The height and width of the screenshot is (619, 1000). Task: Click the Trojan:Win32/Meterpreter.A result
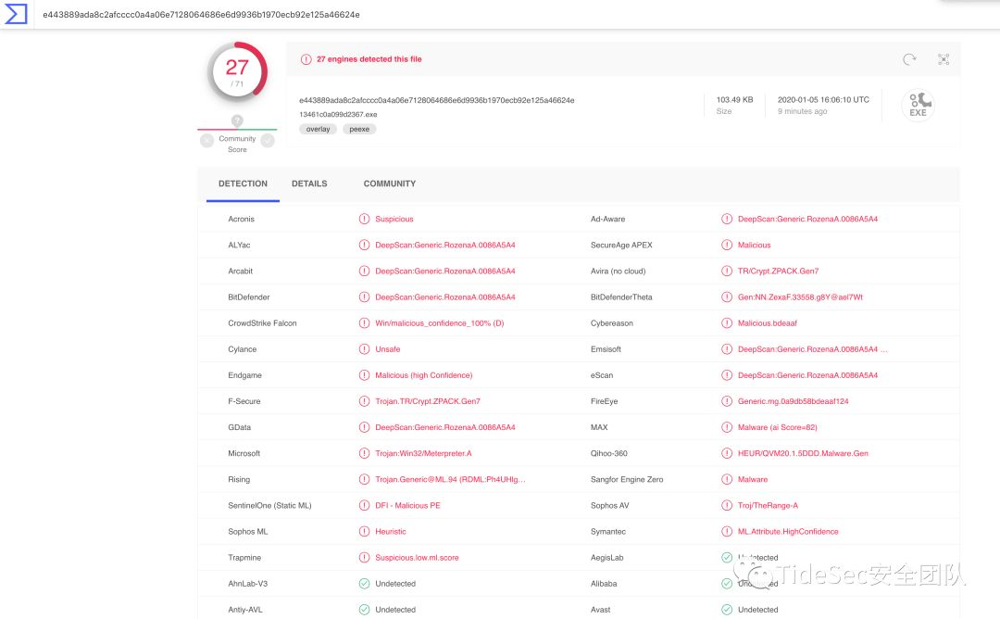pyautogui.click(x=423, y=453)
